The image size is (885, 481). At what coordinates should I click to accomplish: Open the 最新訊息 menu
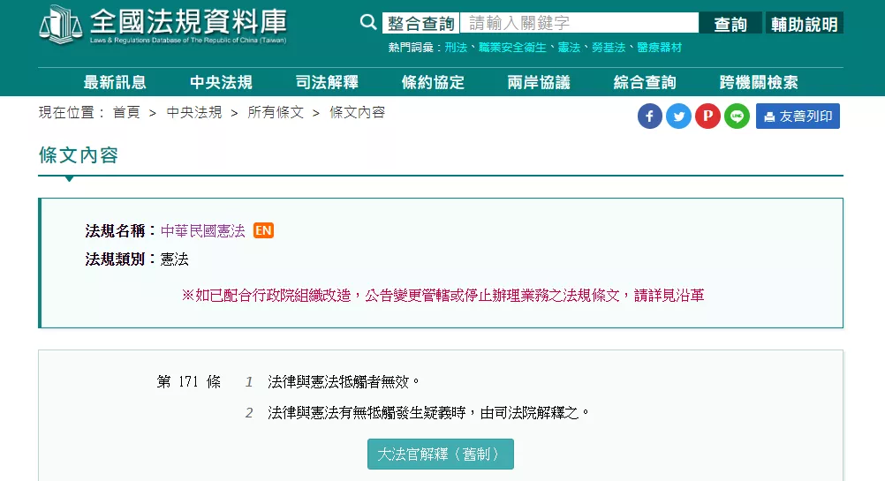pyautogui.click(x=115, y=82)
